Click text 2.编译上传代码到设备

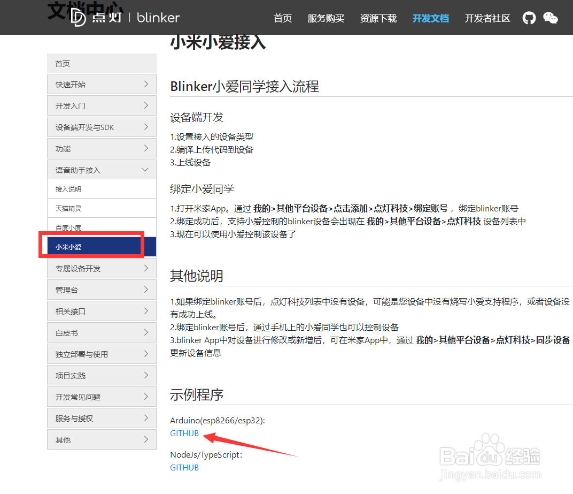click(x=212, y=150)
